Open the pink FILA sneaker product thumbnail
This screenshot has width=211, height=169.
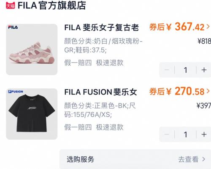32,50
